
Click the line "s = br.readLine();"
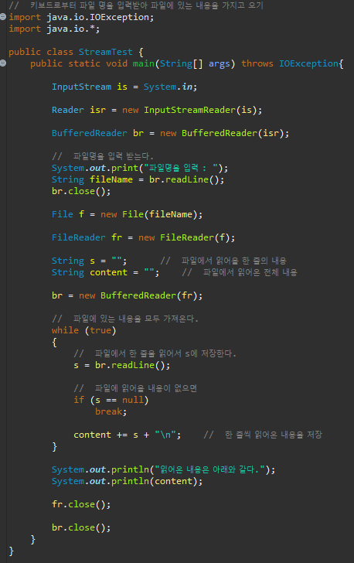pyautogui.click(x=121, y=365)
